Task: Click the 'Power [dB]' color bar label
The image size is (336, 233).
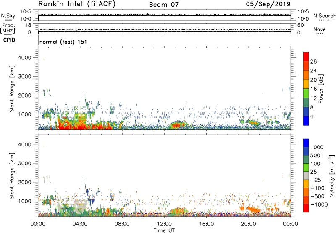Action: [321, 89]
